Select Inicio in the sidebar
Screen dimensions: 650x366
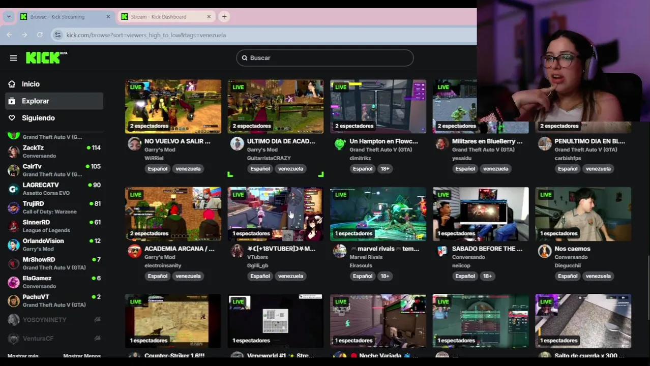tap(54, 84)
